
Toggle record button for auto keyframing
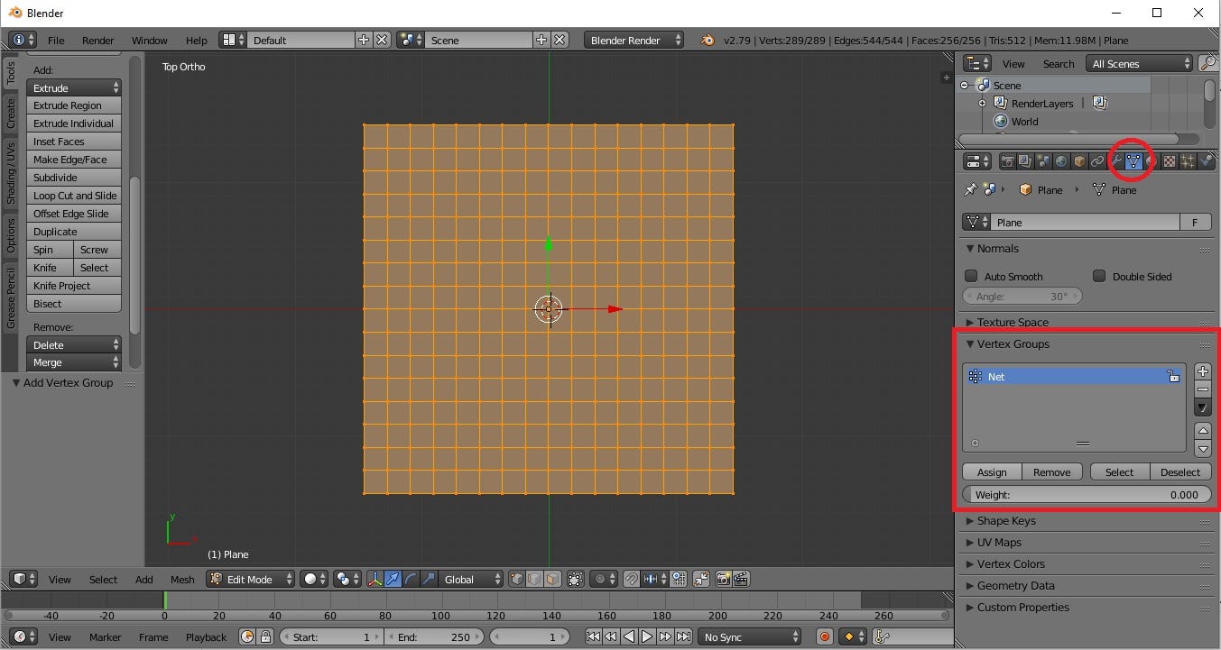pyautogui.click(x=822, y=636)
